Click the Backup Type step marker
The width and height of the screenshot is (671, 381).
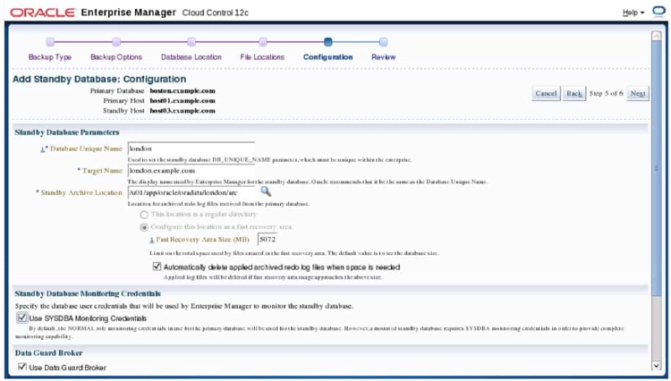pyautogui.click(x=50, y=42)
